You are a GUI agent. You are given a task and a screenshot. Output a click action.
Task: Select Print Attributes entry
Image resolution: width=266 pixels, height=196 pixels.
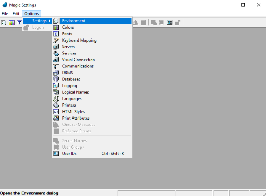coord(92,118)
